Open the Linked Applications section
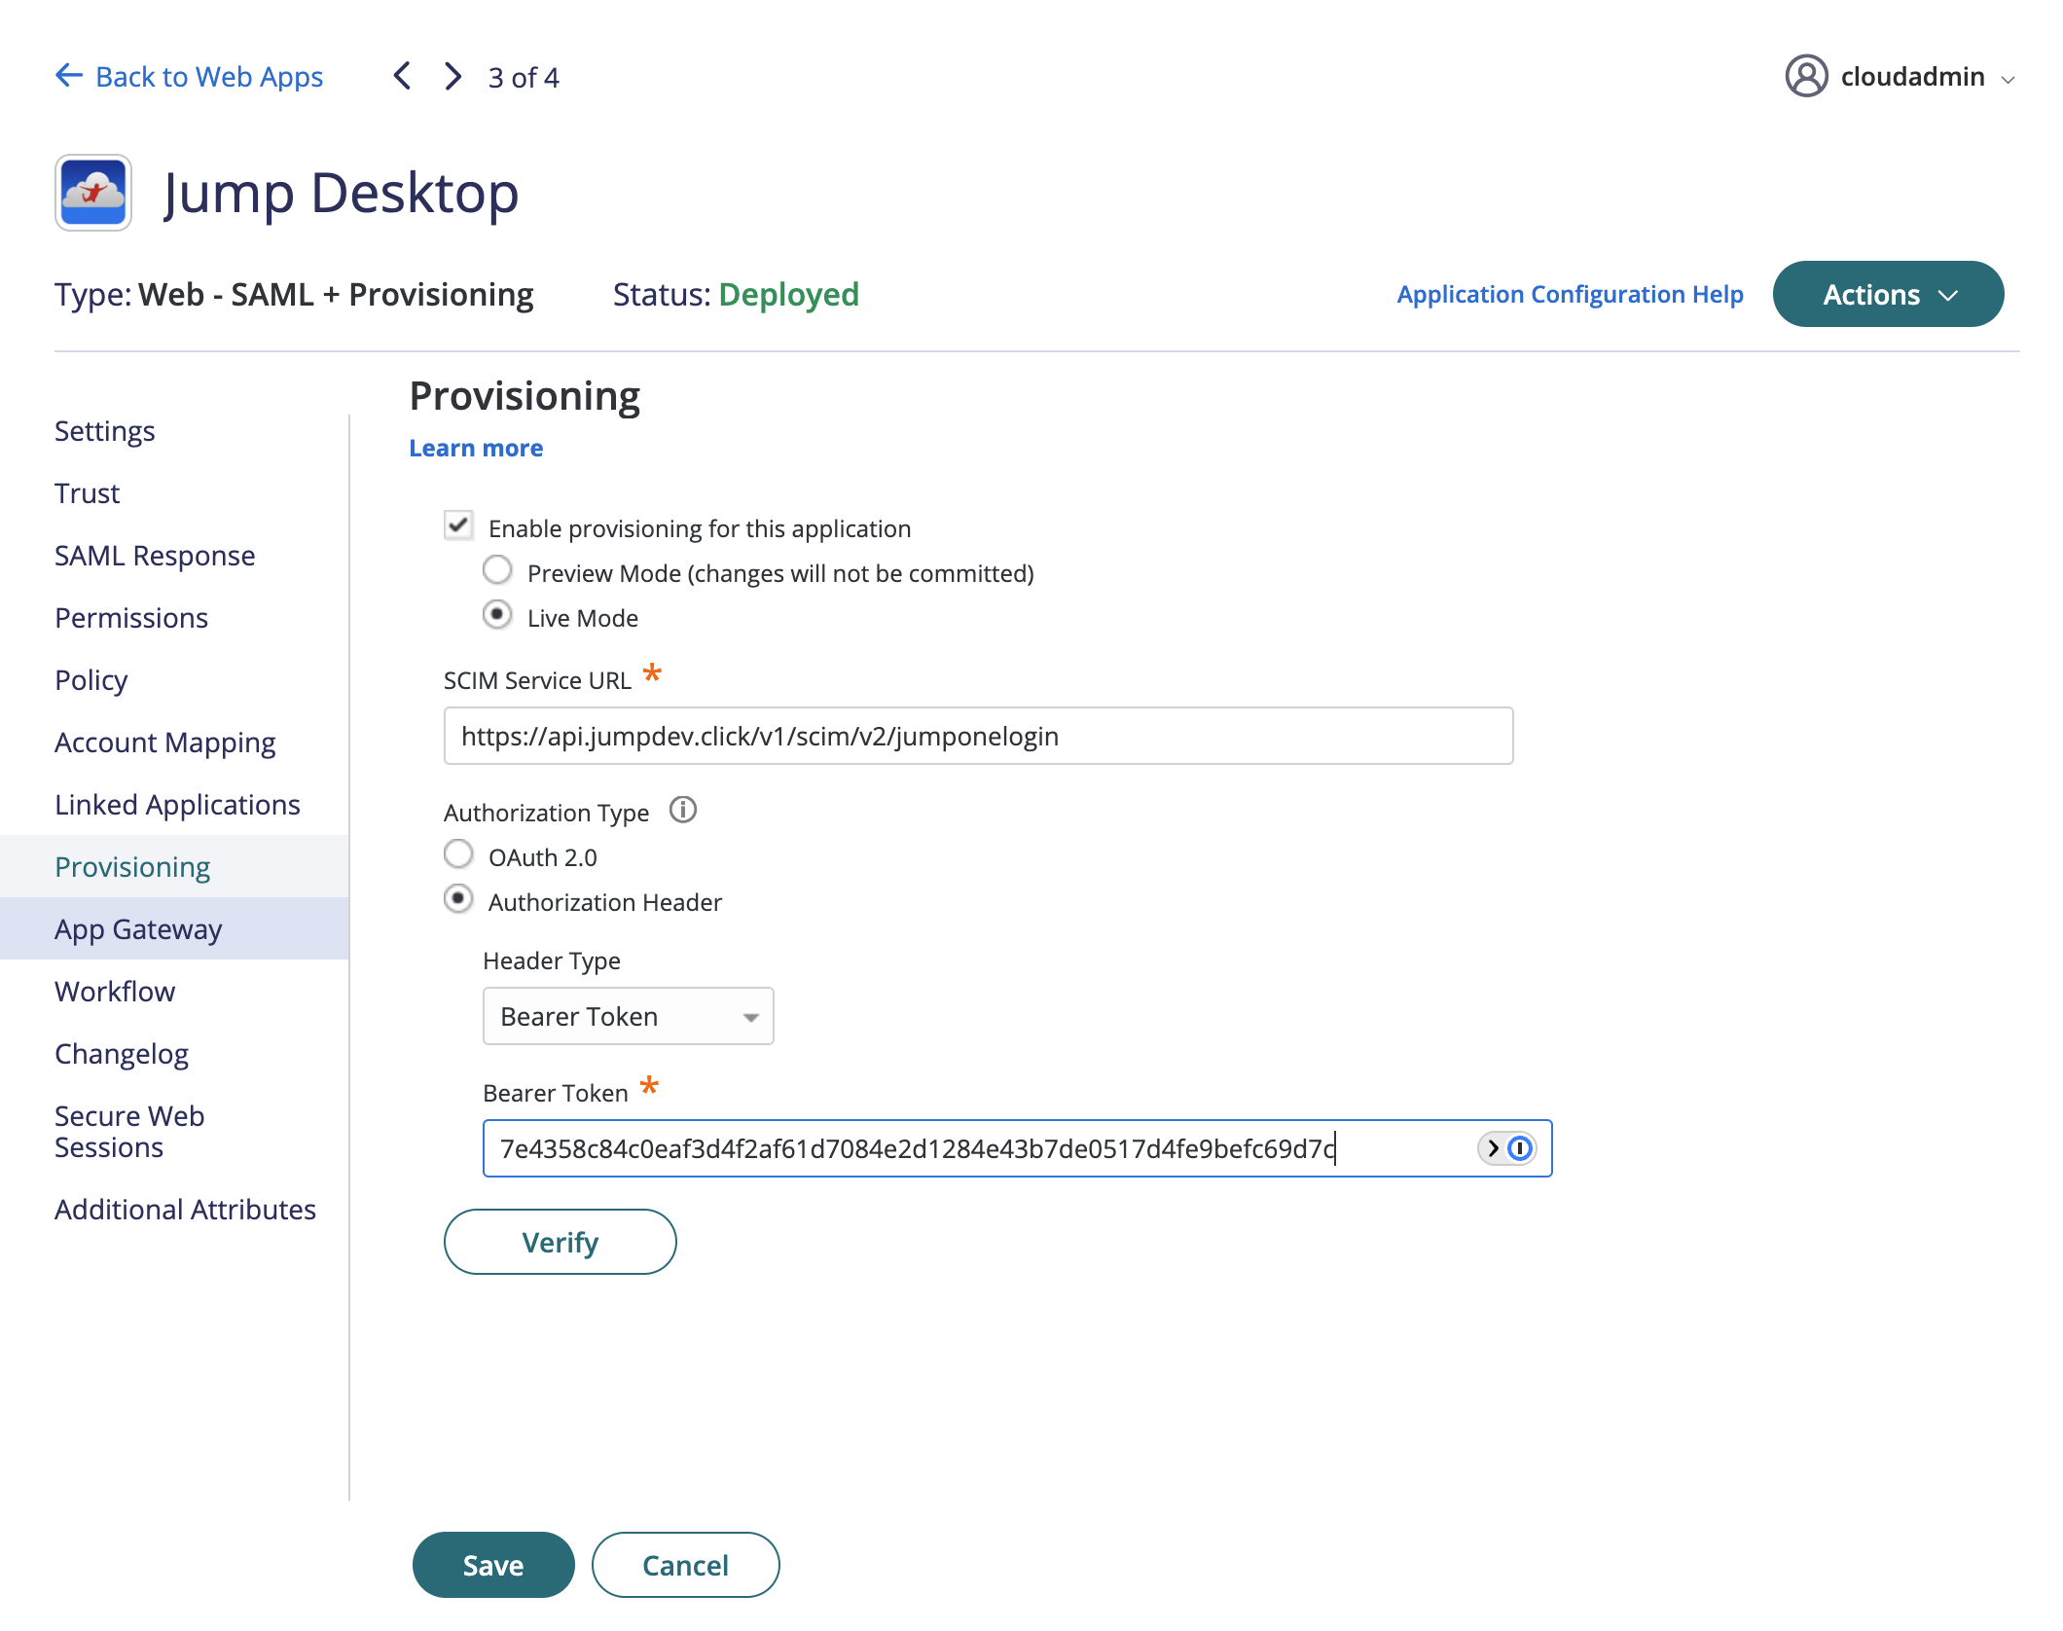Image resolution: width=2063 pixels, height=1631 pixels. point(177,805)
